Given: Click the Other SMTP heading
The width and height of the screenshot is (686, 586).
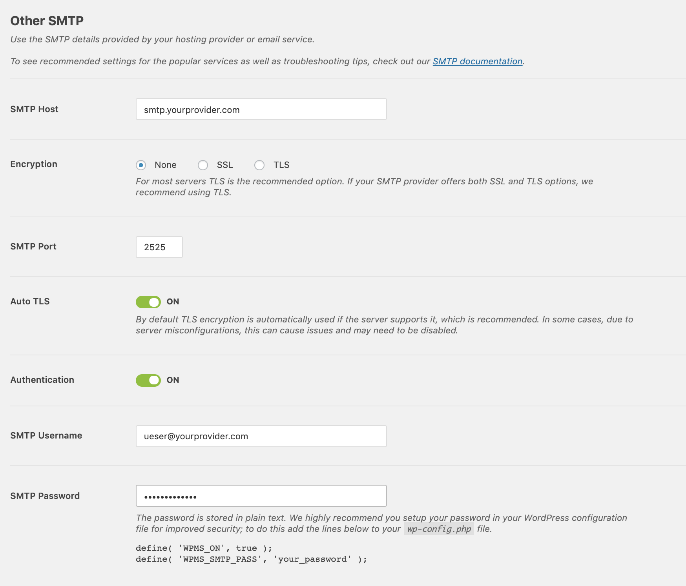Looking at the screenshot, I should pos(47,20).
